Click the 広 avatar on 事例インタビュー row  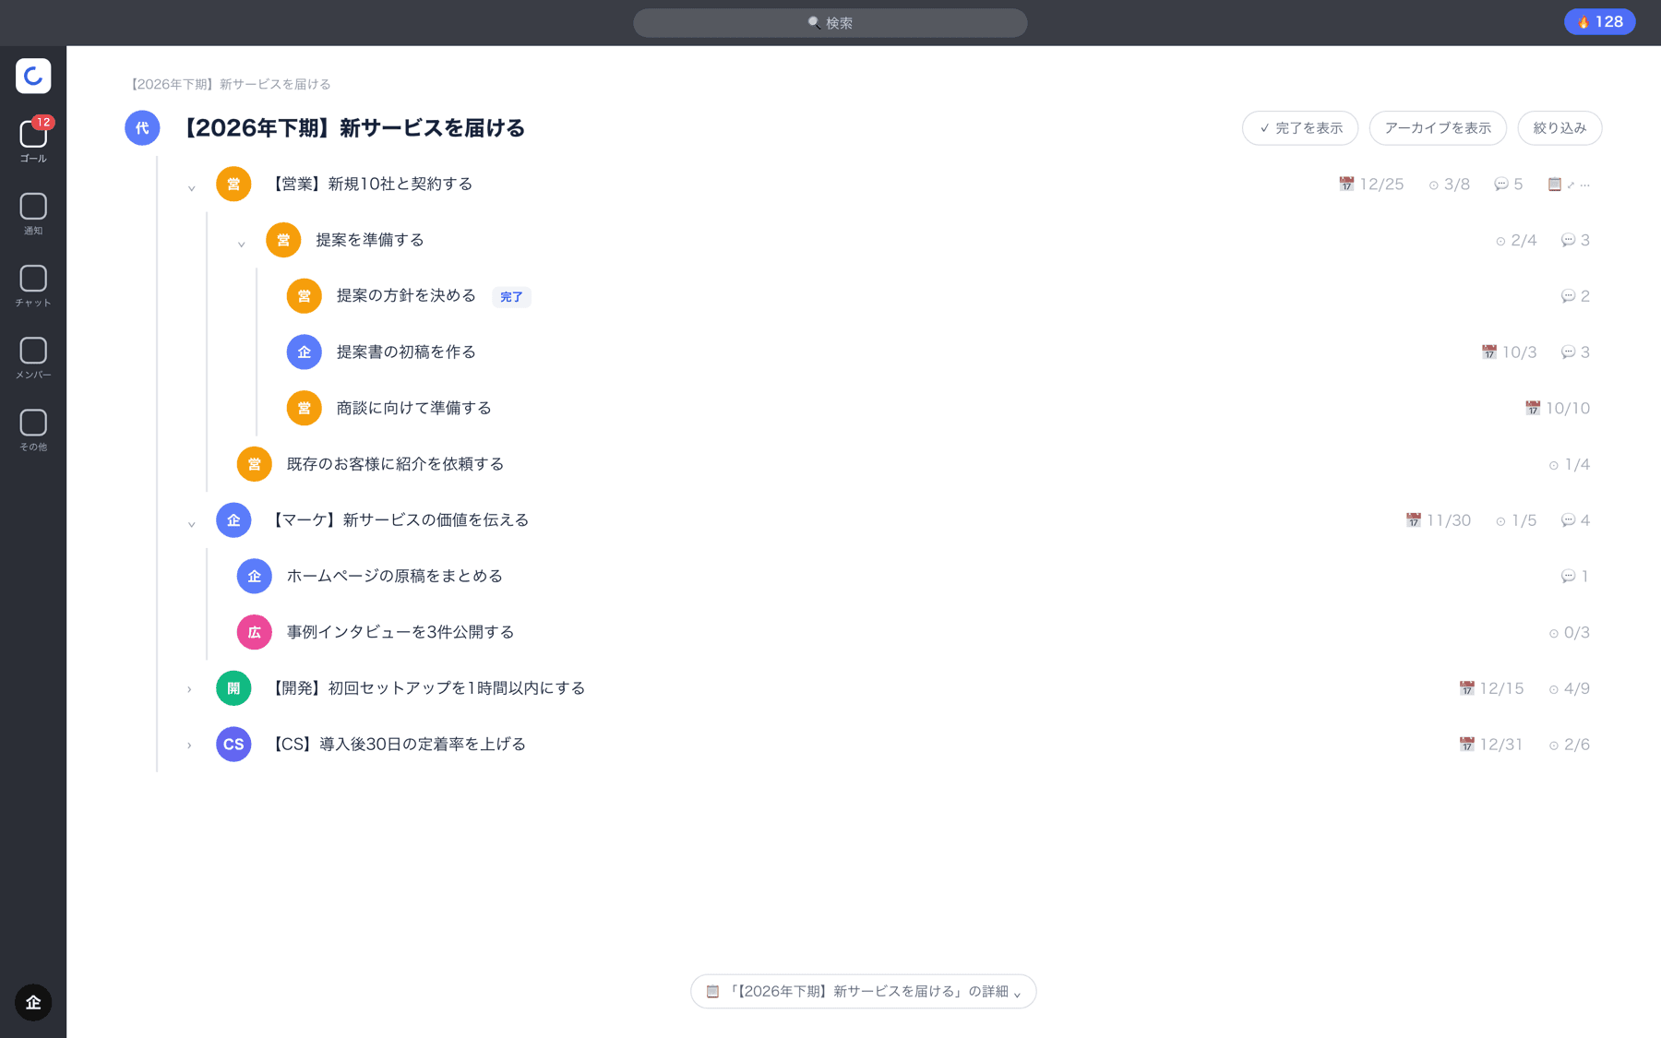[254, 632]
